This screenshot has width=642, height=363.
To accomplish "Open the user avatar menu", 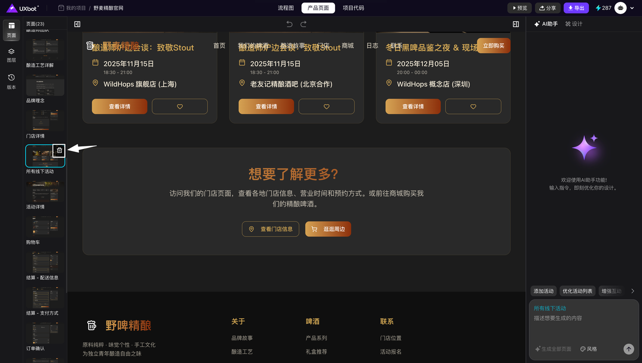I will (620, 8).
